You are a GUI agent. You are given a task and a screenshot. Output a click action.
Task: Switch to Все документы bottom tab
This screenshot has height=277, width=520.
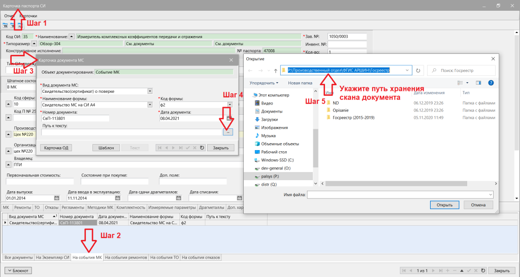click(19, 257)
